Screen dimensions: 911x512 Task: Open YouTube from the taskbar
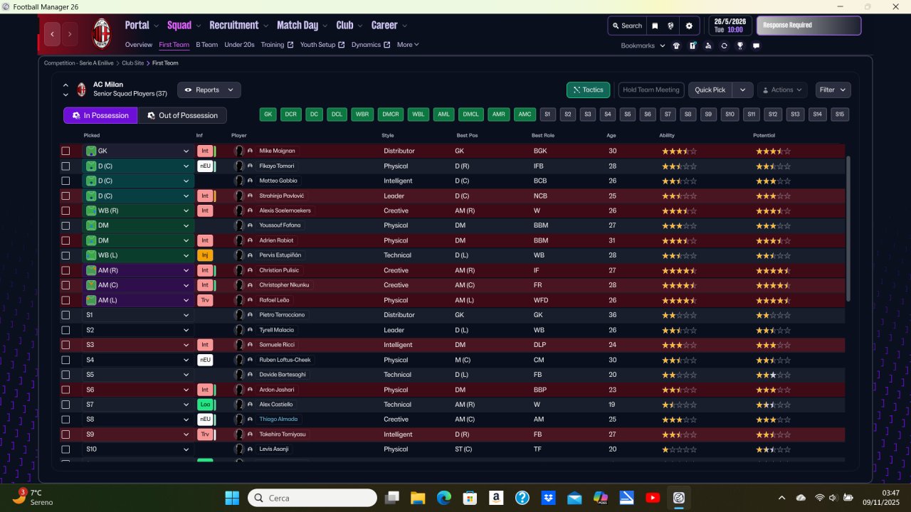(653, 498)
